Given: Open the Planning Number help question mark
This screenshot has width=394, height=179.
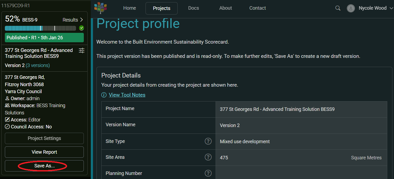Looking at the screenshot, I should coord(208,173).
